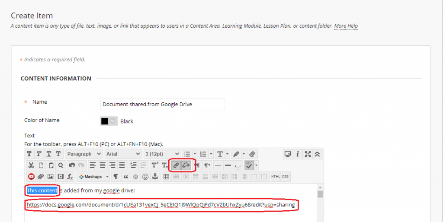Launch the fx math editor
The image size is (443, 222).
pos(70,177)
